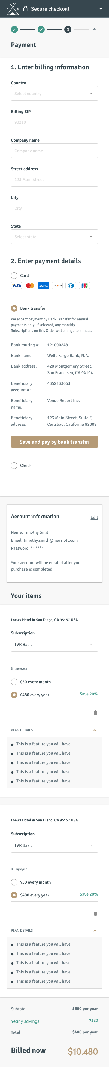This screenshot has width=109, height=1067.
Task: Expand the Secure checkout header menu arrow
Action: pos(101,9)
